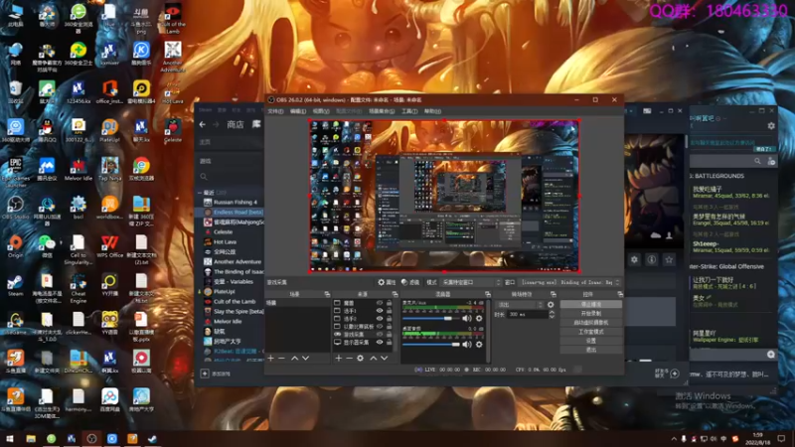Screen dimensions: 795x447
Task: Toggle visibility of the 显示器采集 source
Action: [x=379, y=342]
